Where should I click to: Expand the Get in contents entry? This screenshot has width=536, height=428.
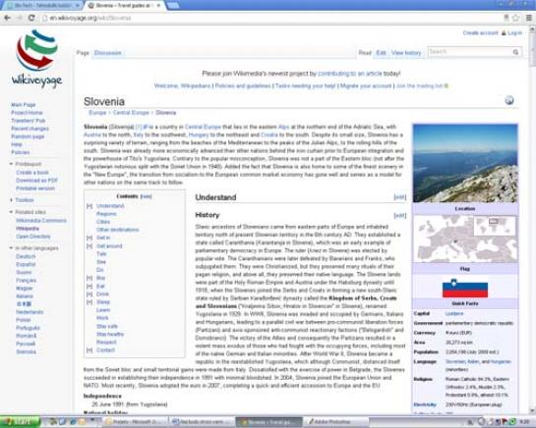(x=89, y=238)
